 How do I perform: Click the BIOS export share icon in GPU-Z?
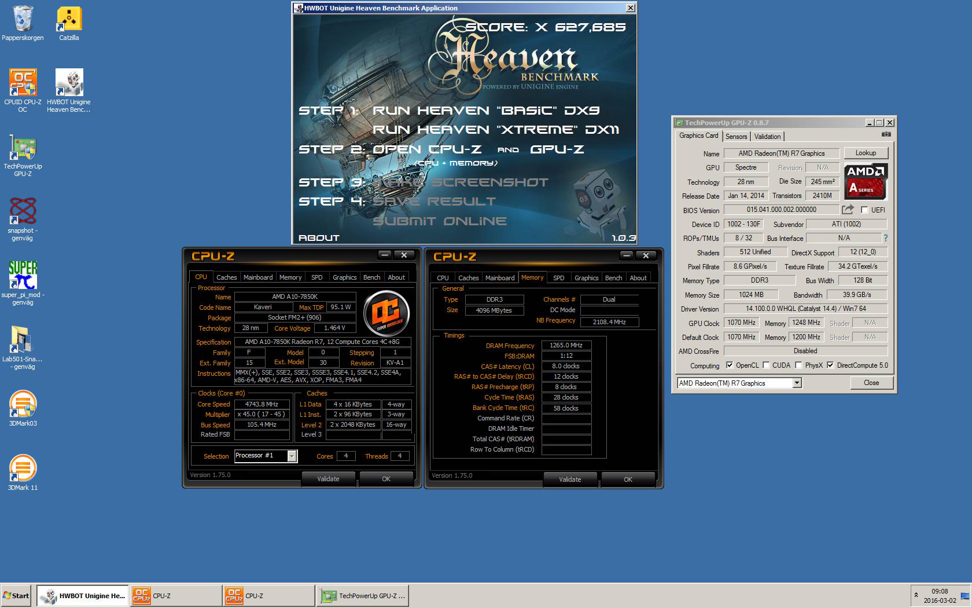click(848, 209)
